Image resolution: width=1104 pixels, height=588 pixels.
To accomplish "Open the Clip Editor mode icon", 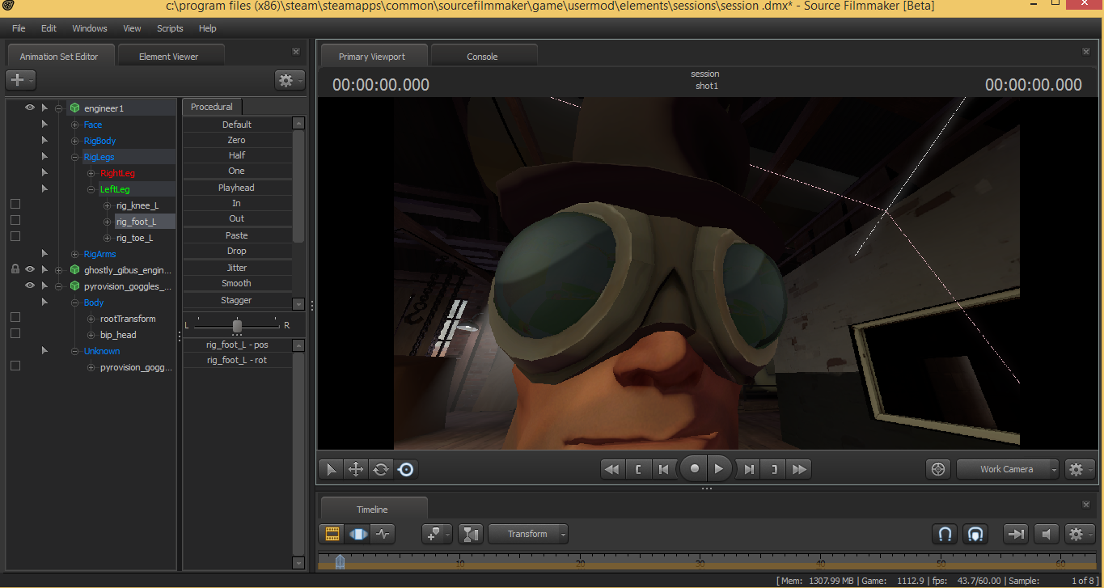I will [x=332, y=534].
